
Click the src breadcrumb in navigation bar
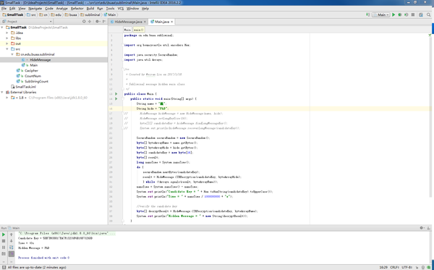pyautogui.click(x=31, y=14)
